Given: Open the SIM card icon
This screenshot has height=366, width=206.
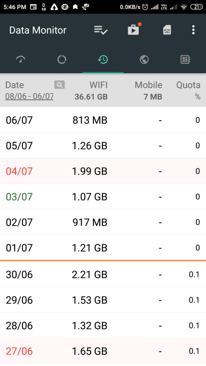Looking at the screenshot, I should (x=167, y=30).
